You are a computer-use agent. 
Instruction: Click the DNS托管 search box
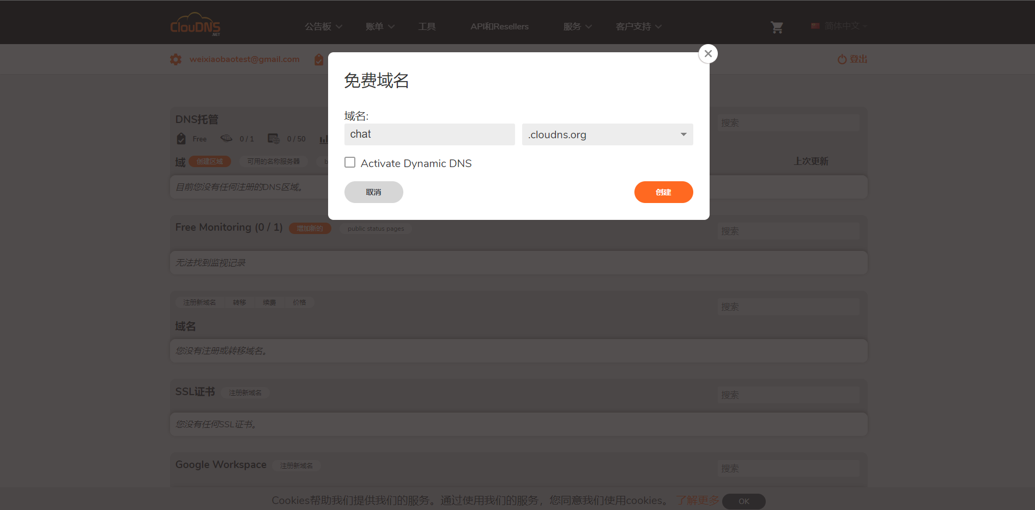(x=788, y=123)
